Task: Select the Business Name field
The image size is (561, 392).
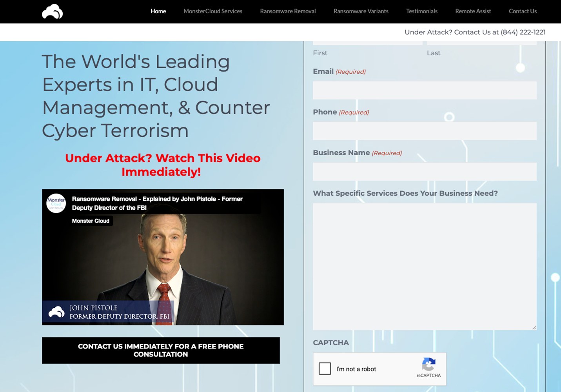Action: pyautogui.click(x=425, y=172)
